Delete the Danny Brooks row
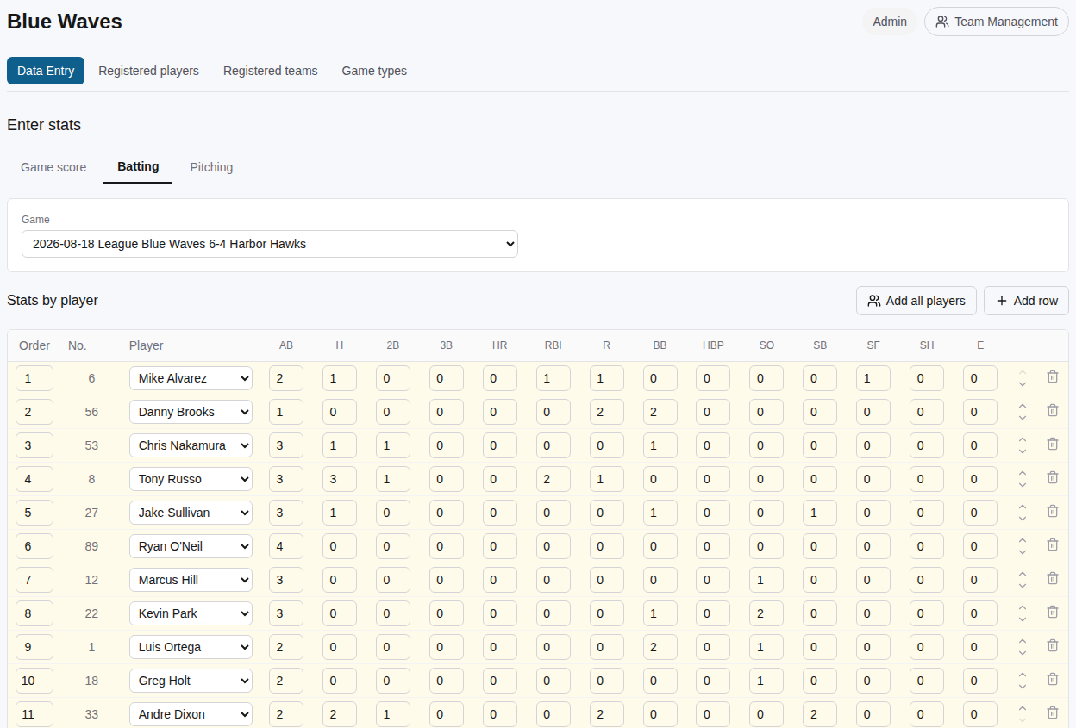The image size is (1076, 728). 1053,410
